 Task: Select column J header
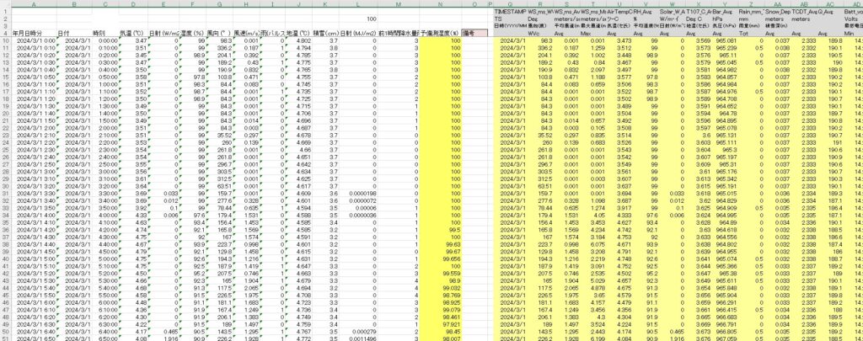(x=299, y=4)
